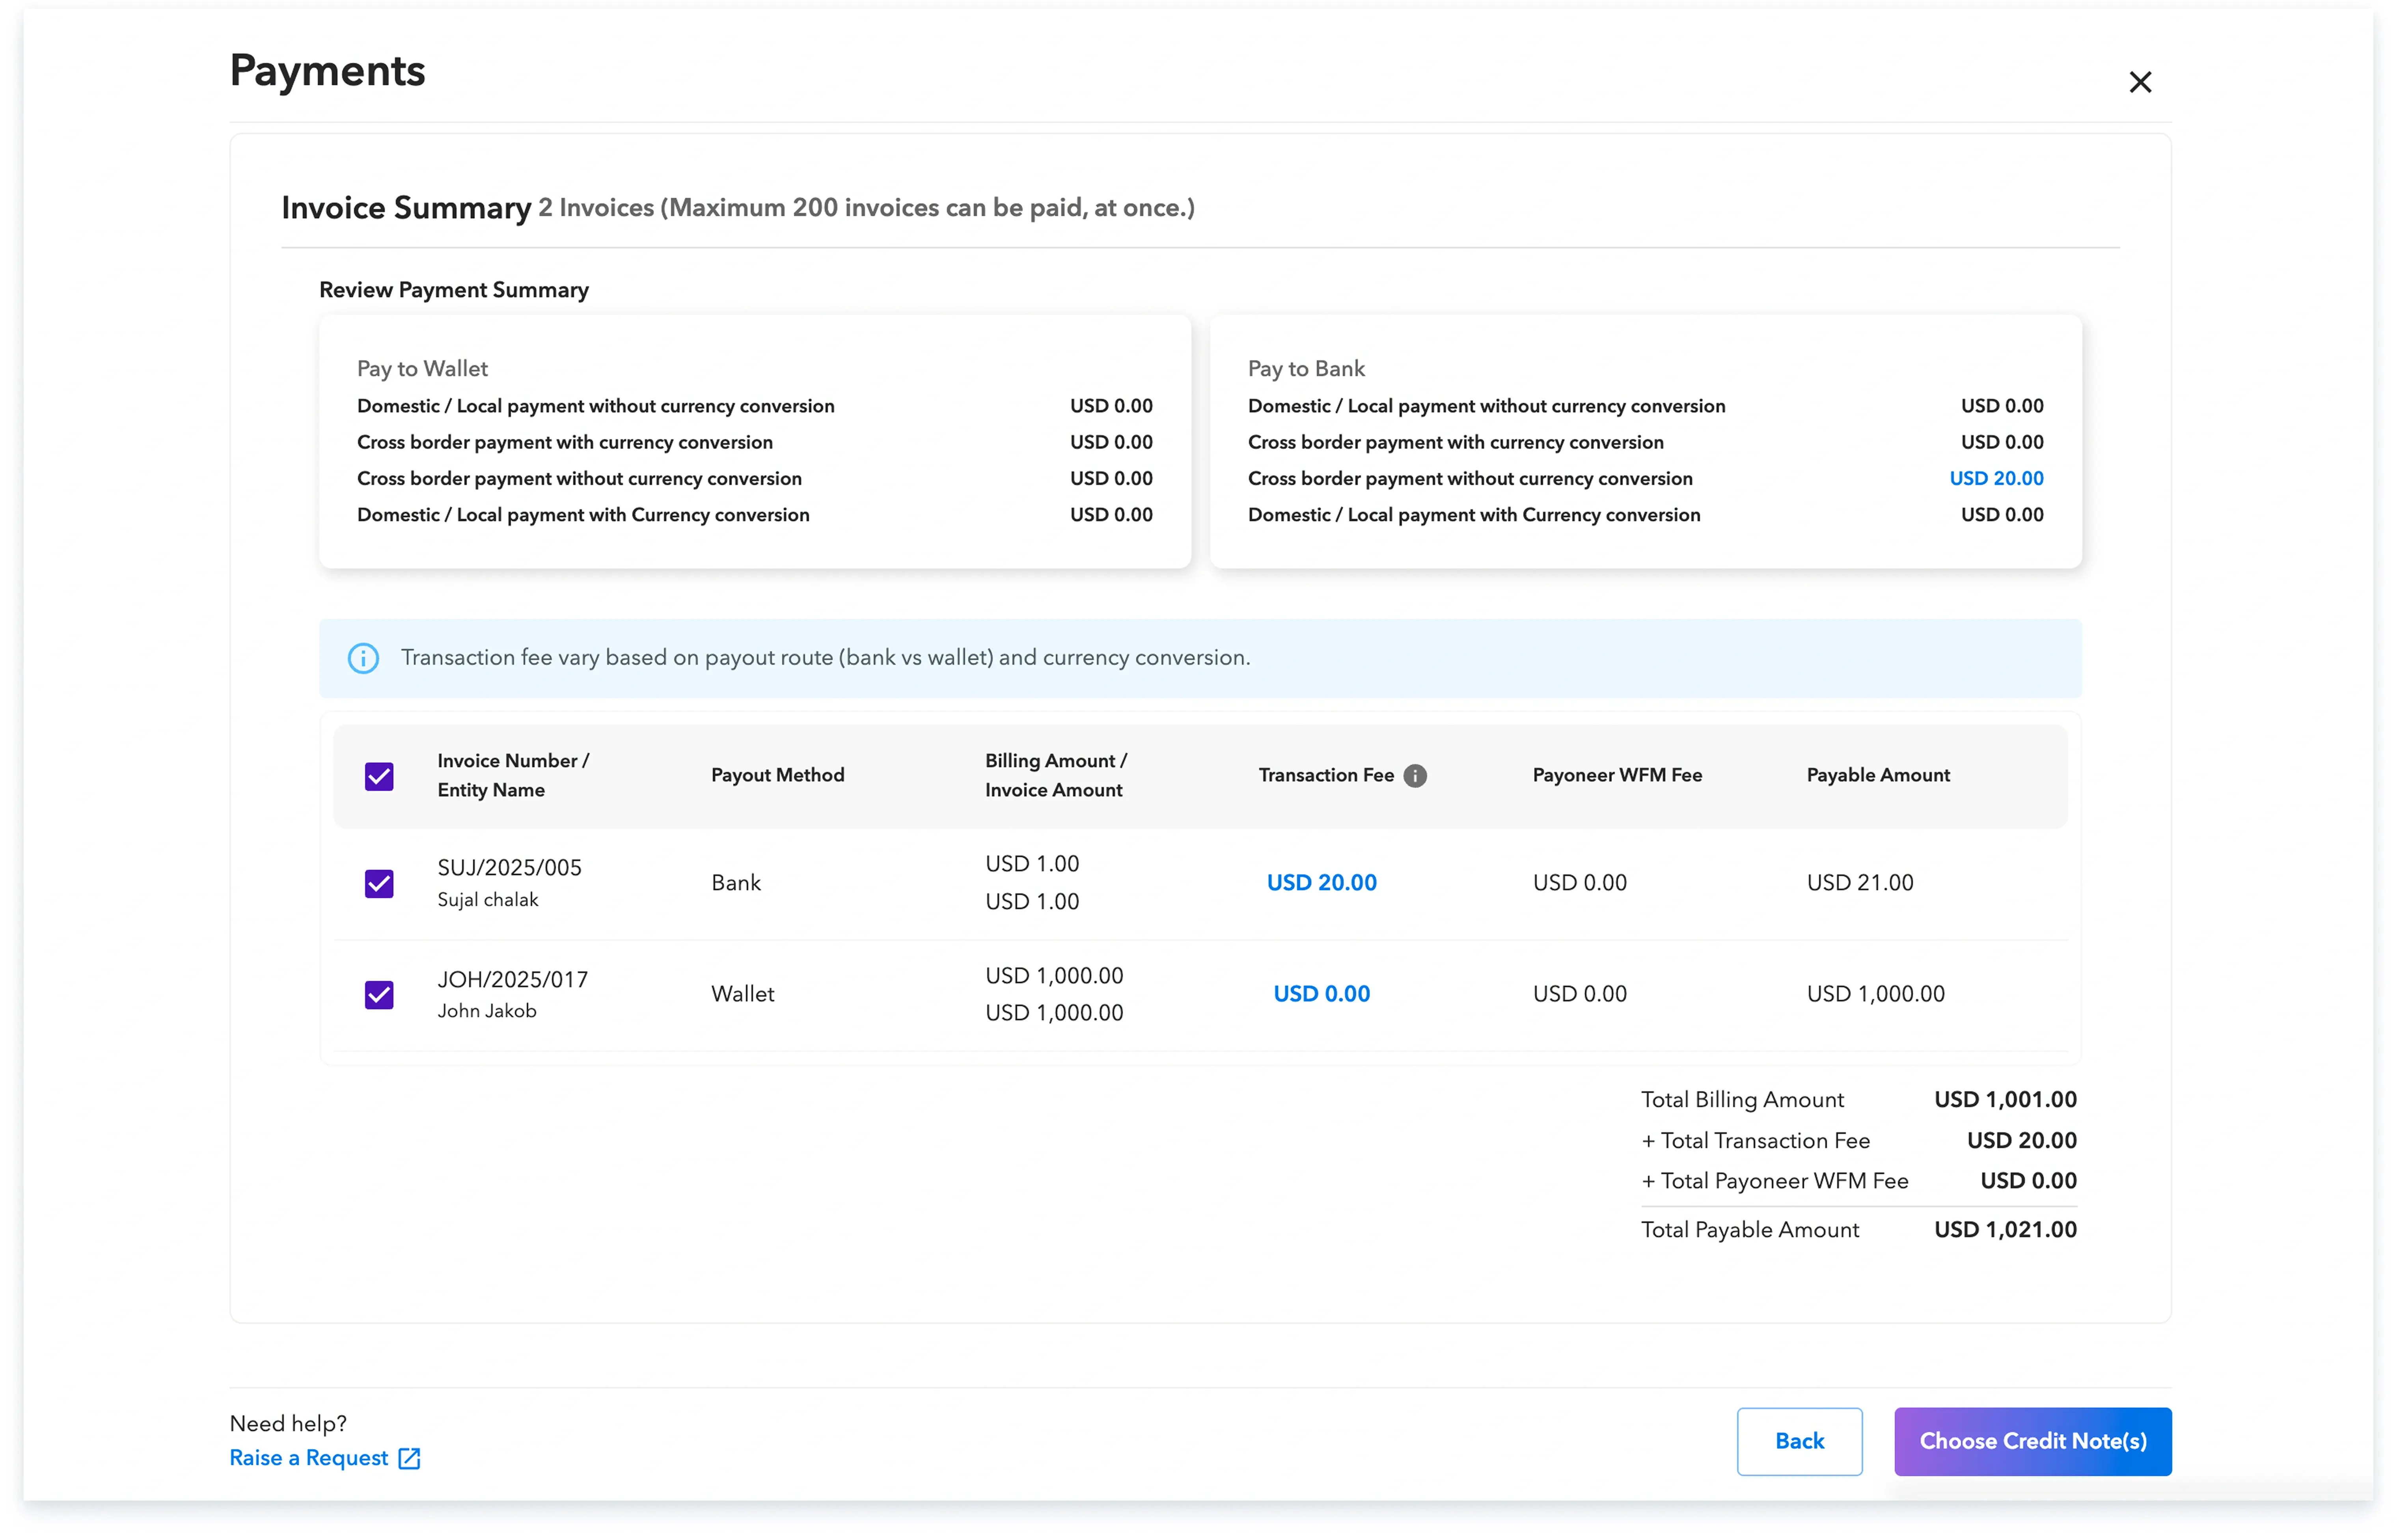Click USD 0.00 transaction fee for JOH/2025/017
The height and width of the screenshot is (1540, 2397).
click(x=1321, y=994)
